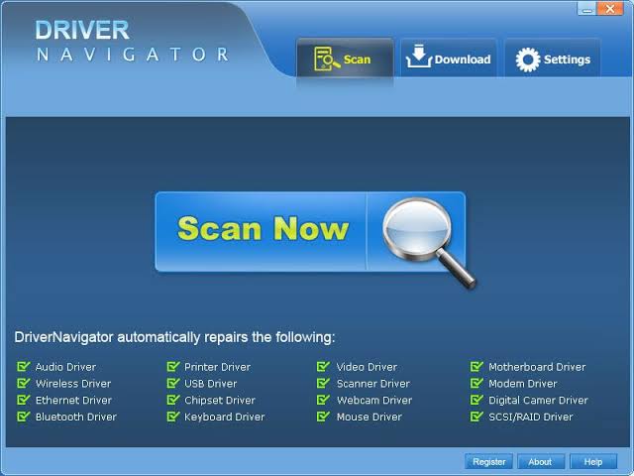This screenshot has width=634, height=476.
Task: Click the "SCSI/RAID Driver" text
Action: 531,416
